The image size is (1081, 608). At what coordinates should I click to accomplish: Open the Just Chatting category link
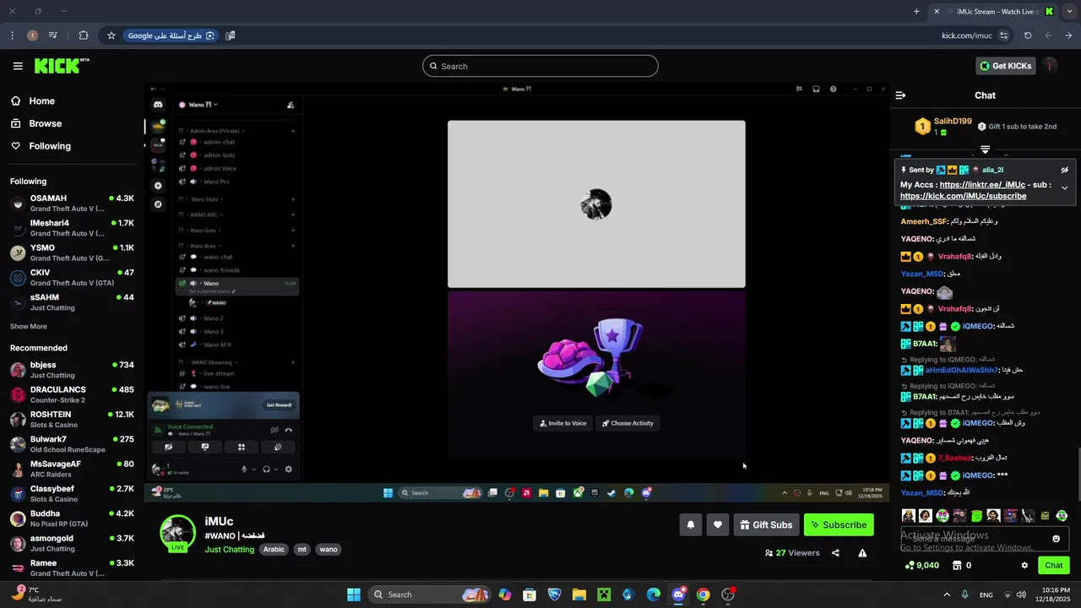pyautogui.click(x=229, y=550)
